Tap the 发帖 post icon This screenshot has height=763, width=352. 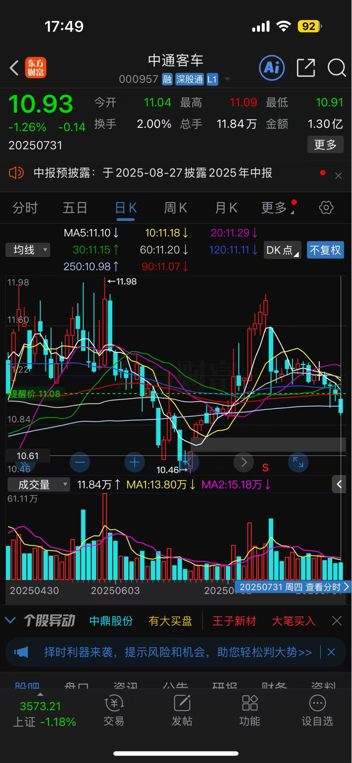click(x=182, y=711)
